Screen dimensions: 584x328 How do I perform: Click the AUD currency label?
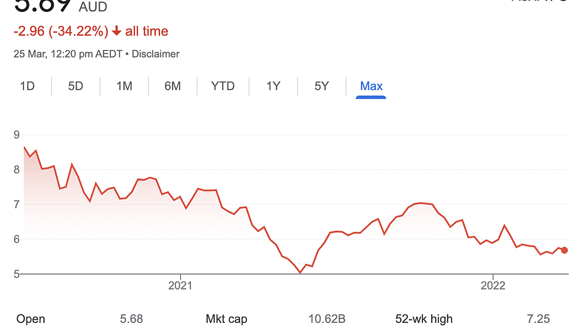coord(93,7)
